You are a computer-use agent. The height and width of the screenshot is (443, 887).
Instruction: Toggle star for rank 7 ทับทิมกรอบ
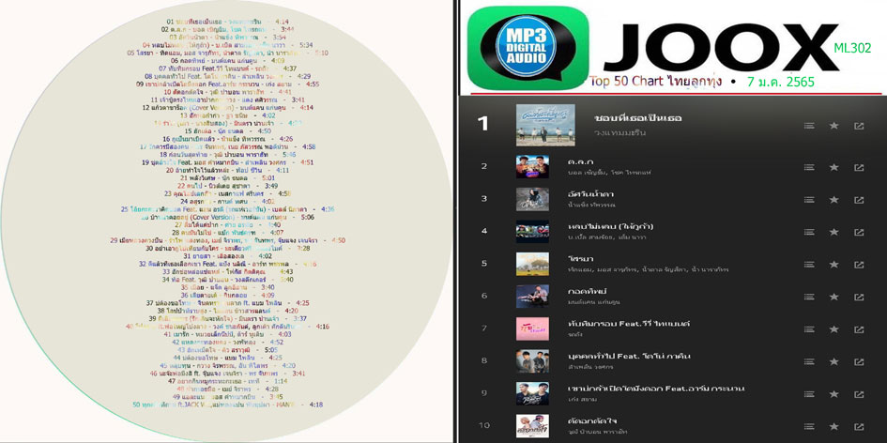click(x=833, y=328)
